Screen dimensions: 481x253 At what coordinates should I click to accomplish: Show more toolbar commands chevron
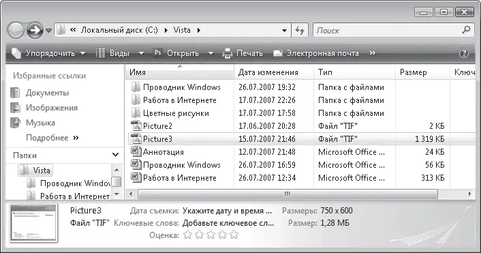pyautogui.click(x=373, y=53)
